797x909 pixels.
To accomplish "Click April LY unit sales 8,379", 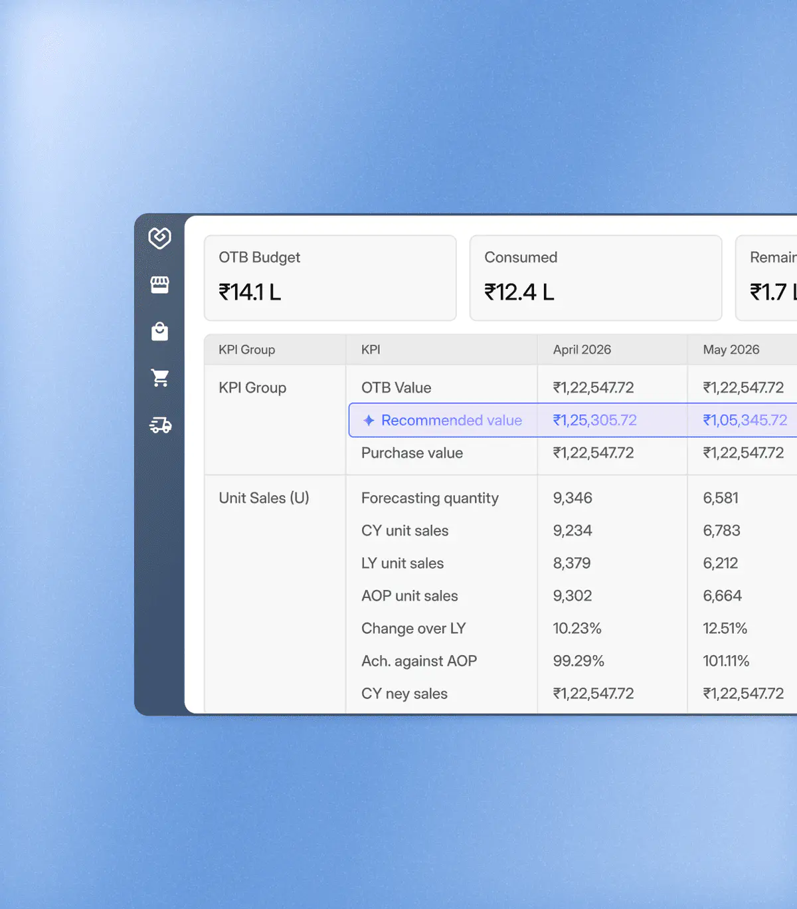I will pos(571,563).
